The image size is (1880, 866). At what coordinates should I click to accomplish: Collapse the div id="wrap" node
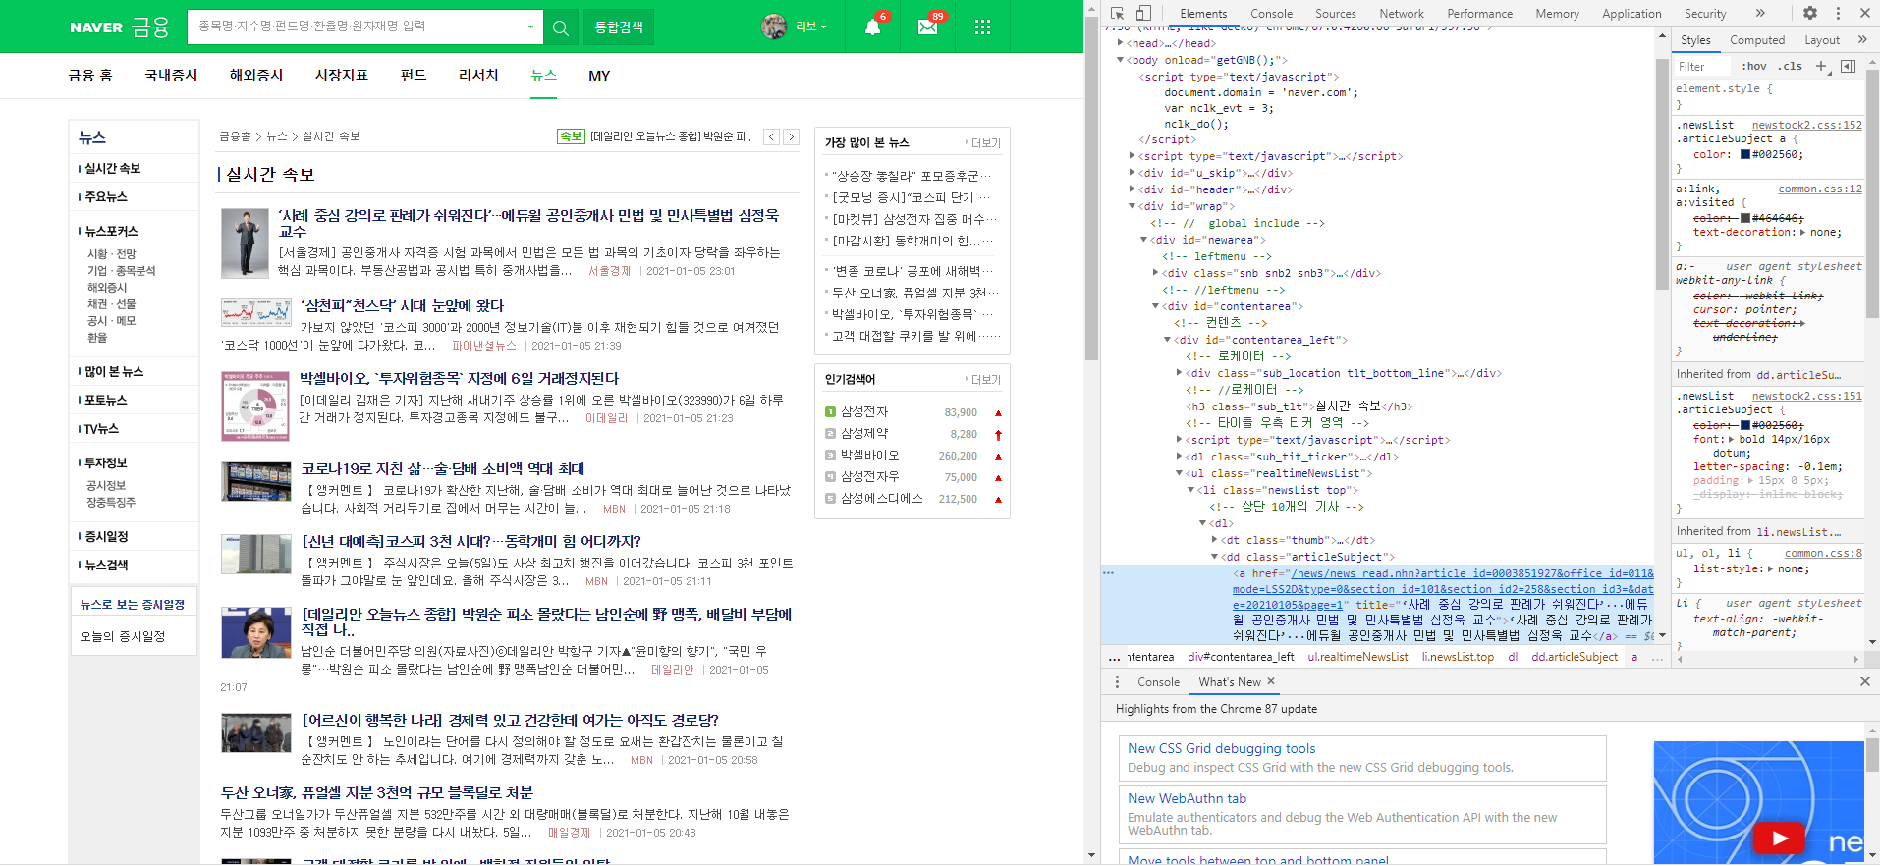[x=1132, y=206]
